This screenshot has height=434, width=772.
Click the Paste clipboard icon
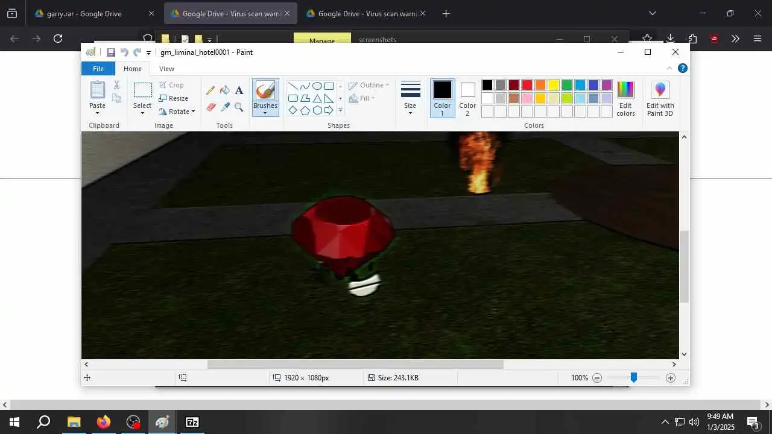click(x=97, y=90)
